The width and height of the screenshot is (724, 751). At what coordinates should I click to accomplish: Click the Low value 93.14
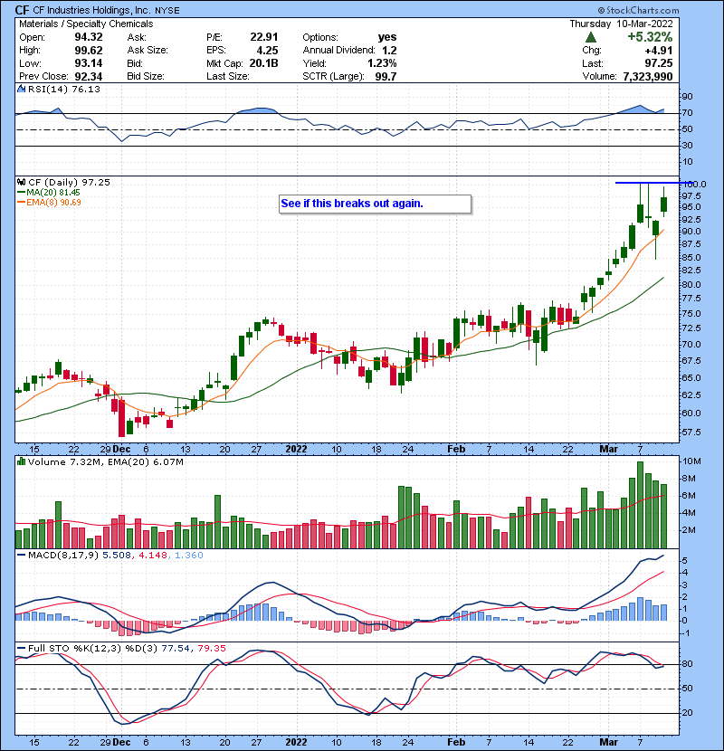89,63
